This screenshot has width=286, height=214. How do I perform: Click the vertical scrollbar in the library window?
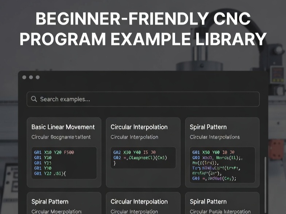coord(266,186)
